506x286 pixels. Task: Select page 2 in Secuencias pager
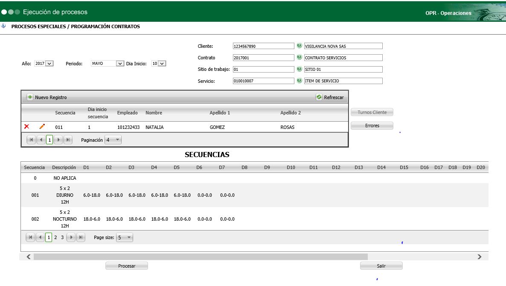[55, 237]
